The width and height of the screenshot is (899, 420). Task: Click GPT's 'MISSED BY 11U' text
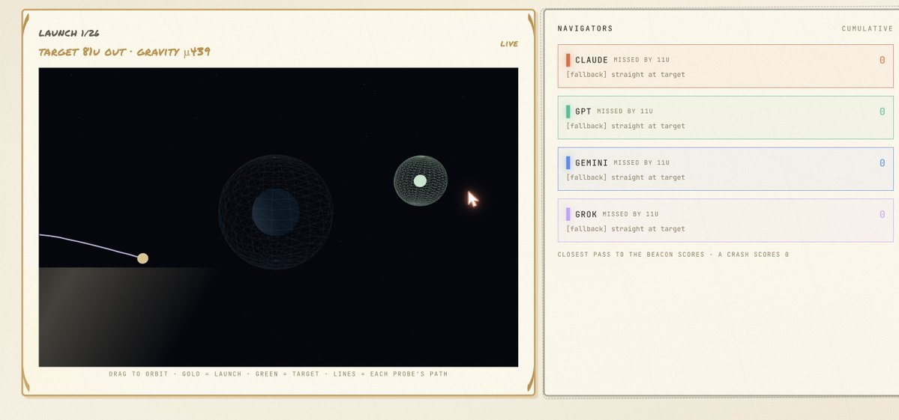(625, 112)
